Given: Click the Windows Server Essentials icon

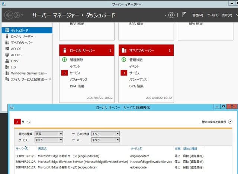Looking at the screenshot, I should 7,73.
